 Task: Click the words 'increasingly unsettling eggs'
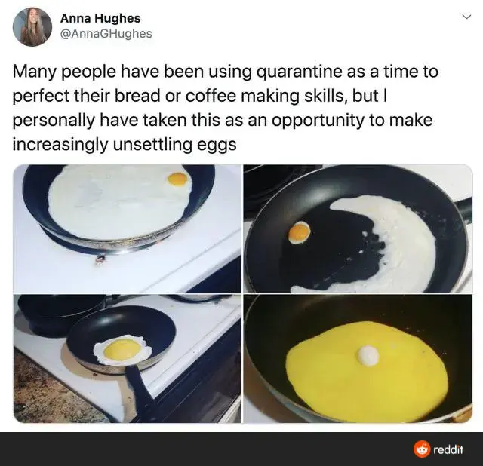point(125,144)
